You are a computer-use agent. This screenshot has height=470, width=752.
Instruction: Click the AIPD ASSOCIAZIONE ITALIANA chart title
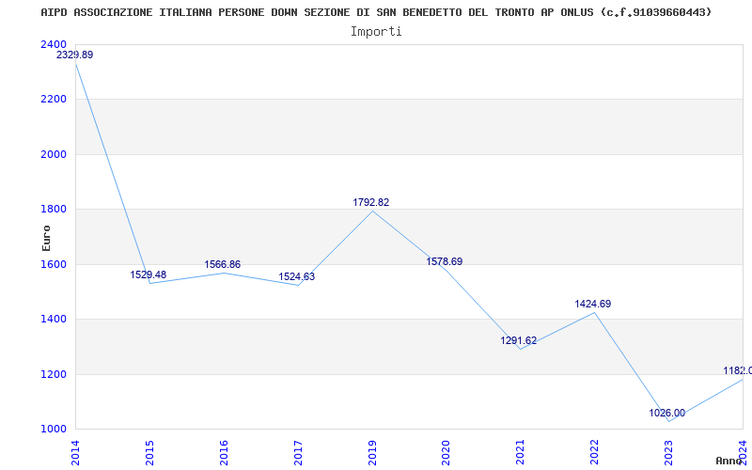point(376,12)
